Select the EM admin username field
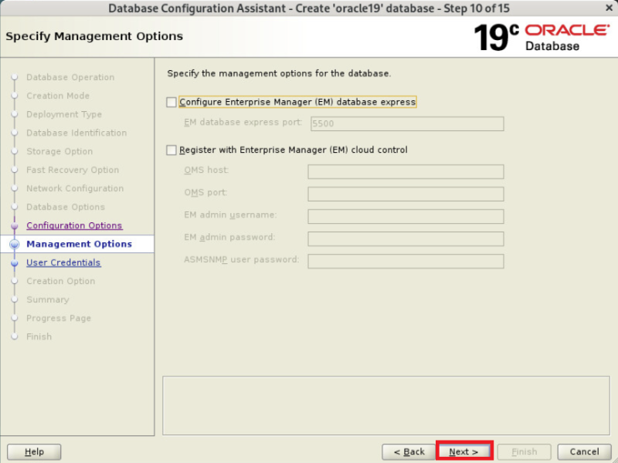 click(406, 217)
